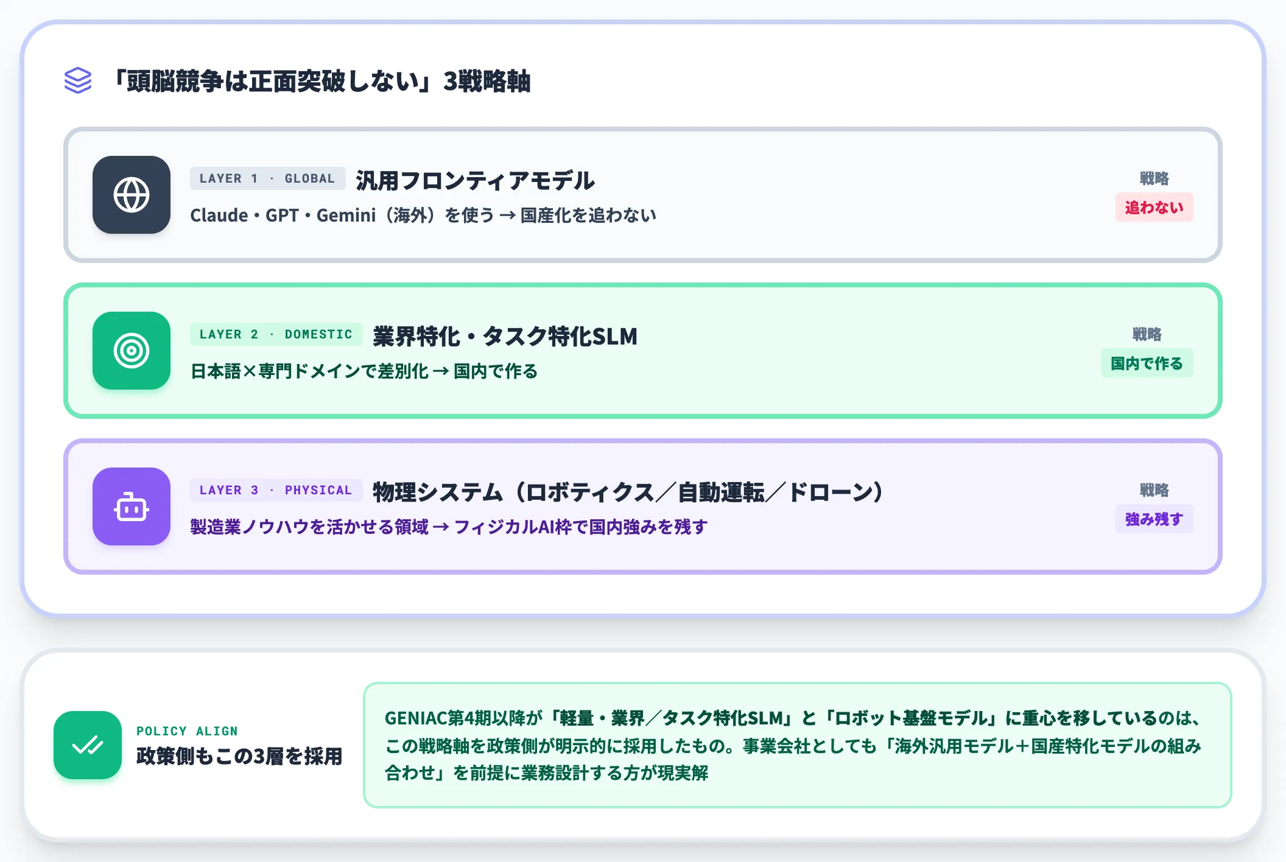Click the title 物理システム（ロボティクス／自動運転／ドローン）

click(x=629, y=492)
